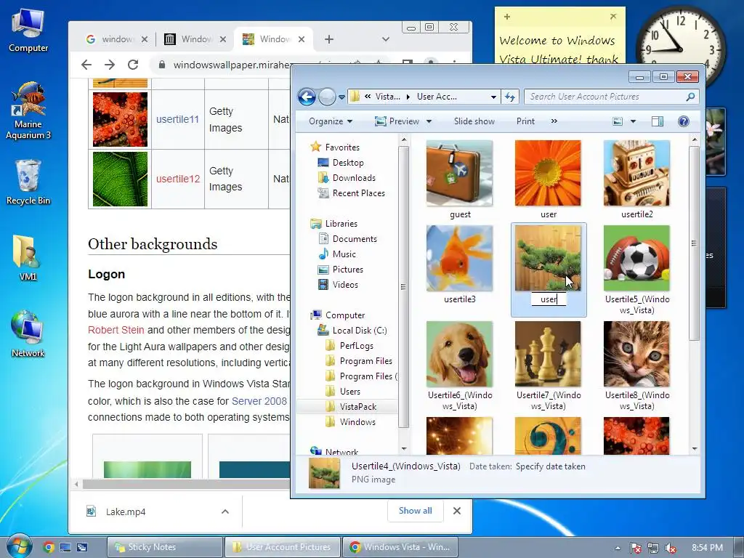Open the Robert Stein link
744x558 pixels.
116,330
